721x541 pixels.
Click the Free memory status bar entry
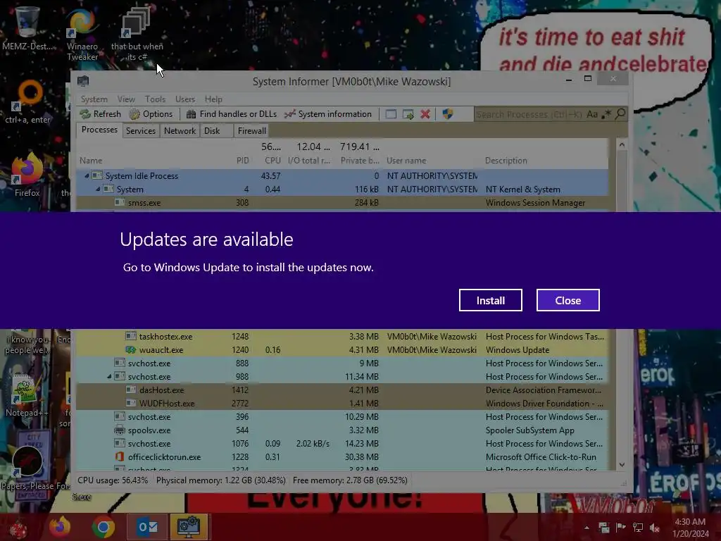350,480
